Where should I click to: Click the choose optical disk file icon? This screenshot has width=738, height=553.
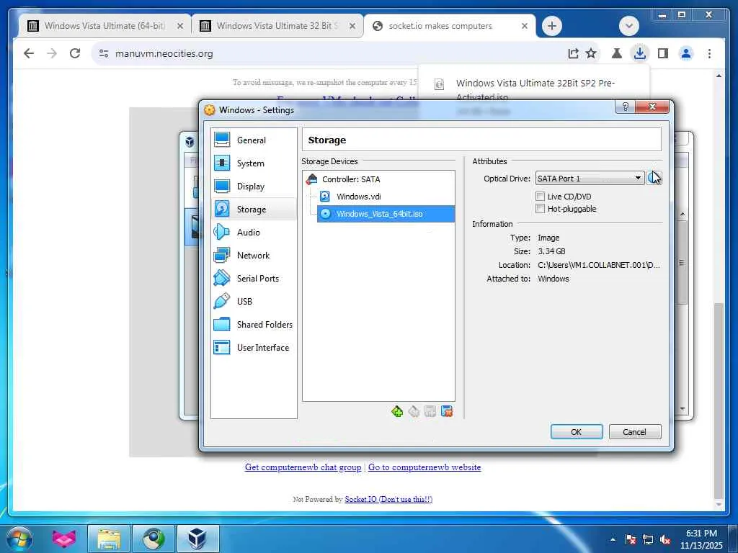[x=654, y=179]
